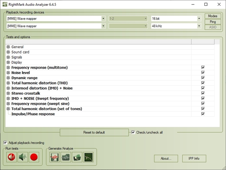The height and width of the screenshot is (170, 226).
Task: Disable the Stereo crosstalk test
Action: pyautogui.click(x=203, y=93)
